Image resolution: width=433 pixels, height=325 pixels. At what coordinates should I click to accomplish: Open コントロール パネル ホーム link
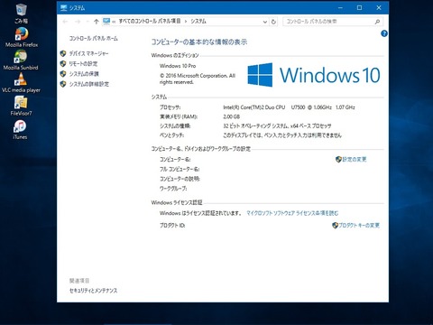[94, 38]
